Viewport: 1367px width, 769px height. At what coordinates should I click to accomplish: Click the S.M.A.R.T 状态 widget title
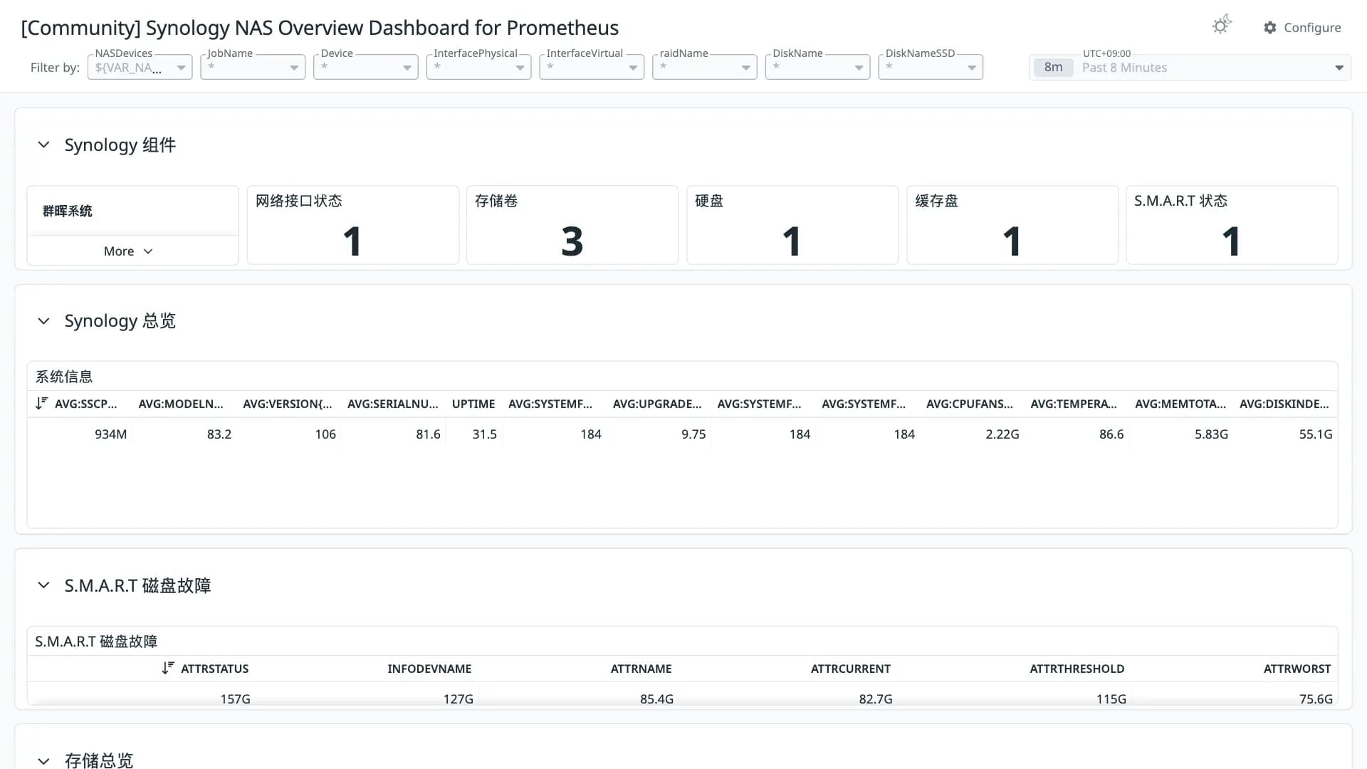1180,201
